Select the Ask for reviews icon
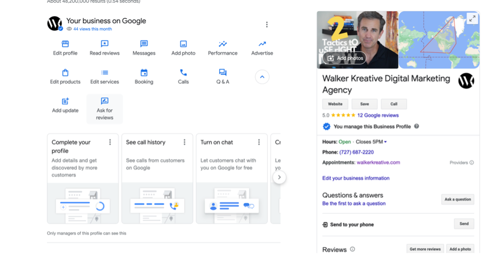This screenshot has width=503, height=255. click(104, 101)
